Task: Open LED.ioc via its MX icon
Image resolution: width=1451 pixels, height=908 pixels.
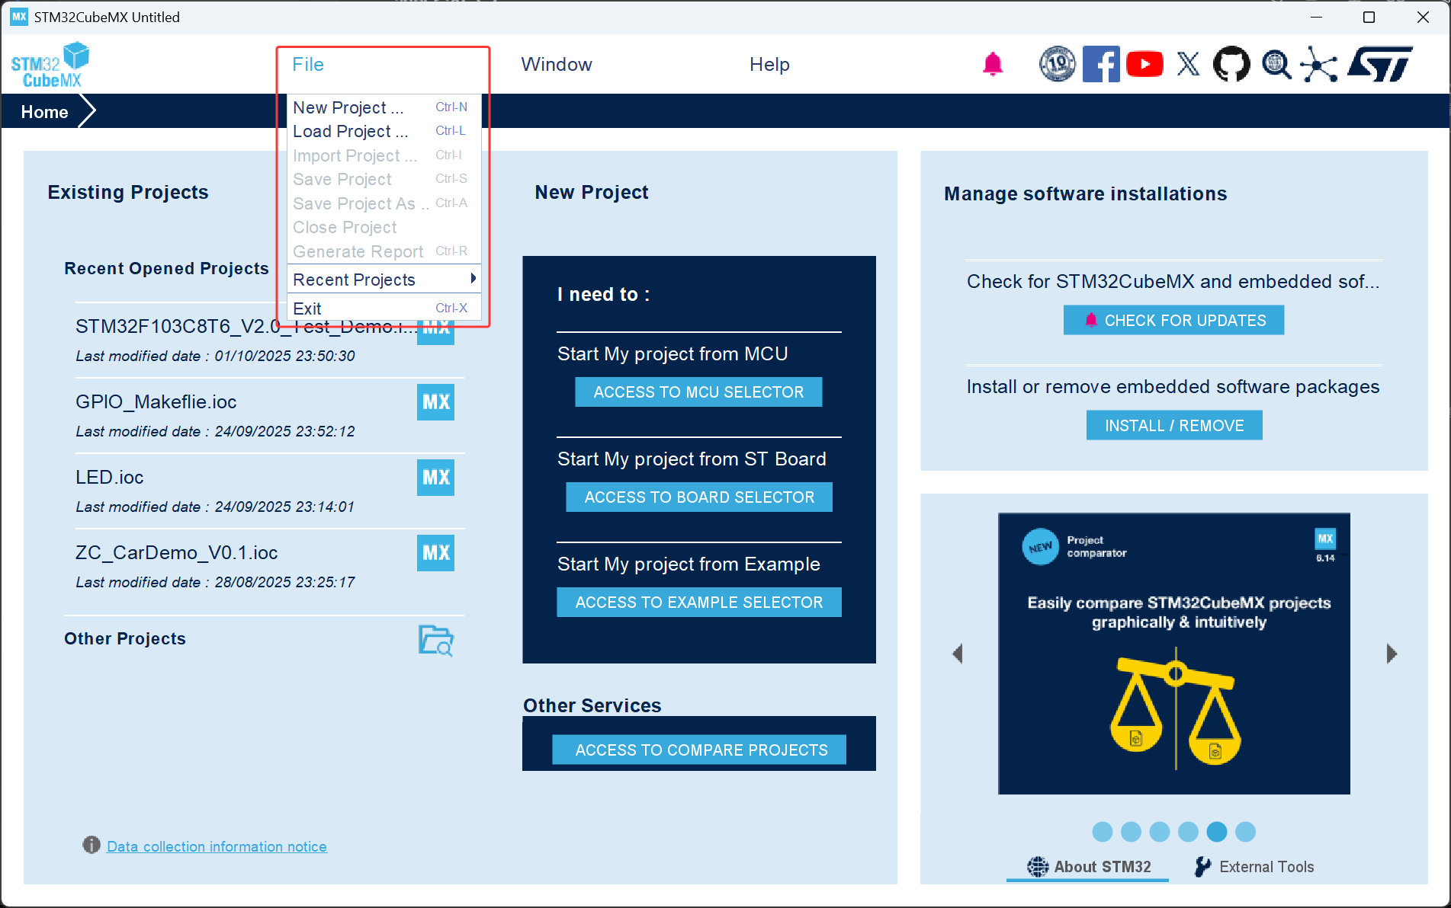Action: click(x=435, y=478)
